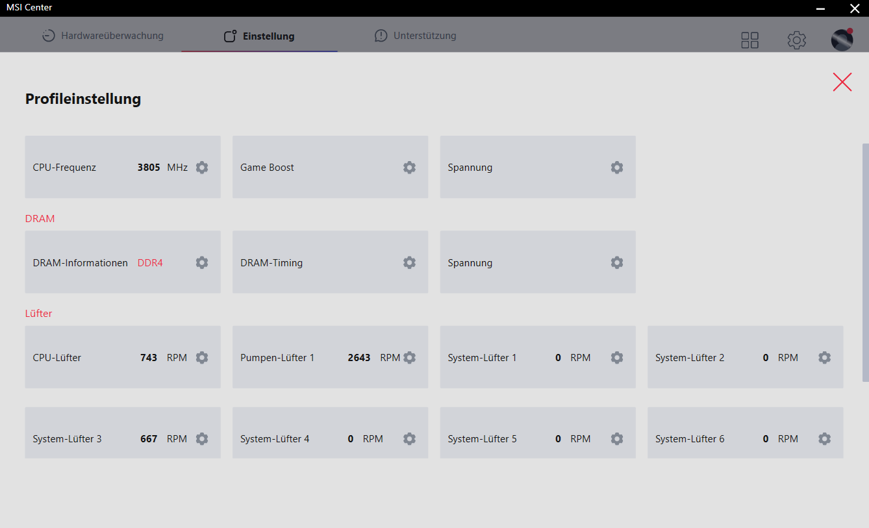Open System-Lüfter 3 fan settings gear
This screenshot has height=528, width=869.
(x=202, y=439)
